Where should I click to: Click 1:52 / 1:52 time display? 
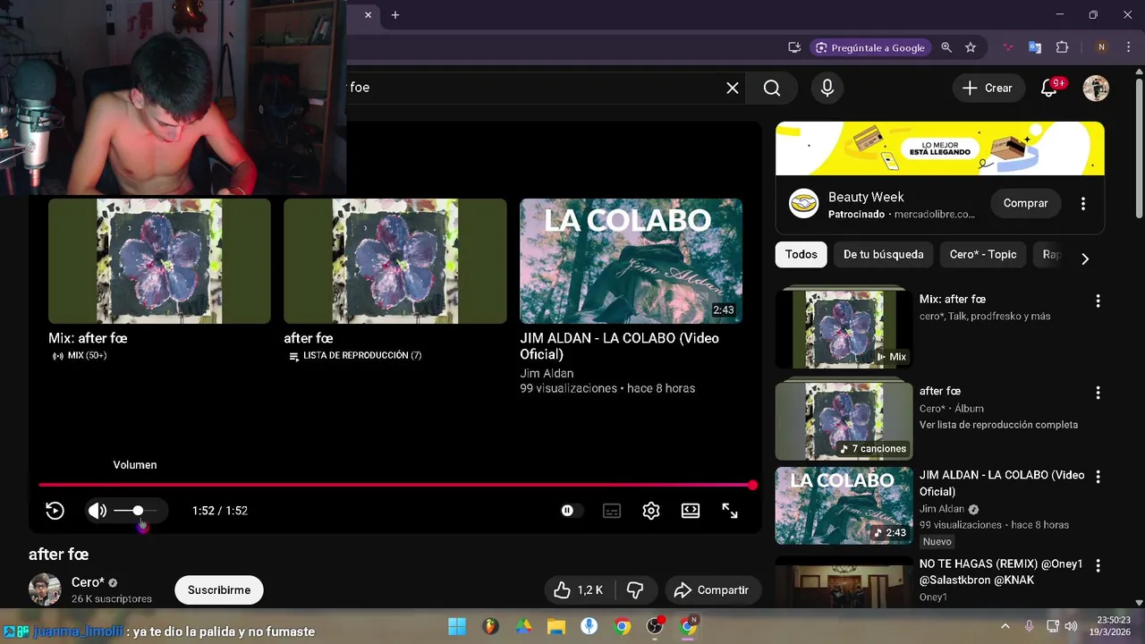(x=220, y=511)
